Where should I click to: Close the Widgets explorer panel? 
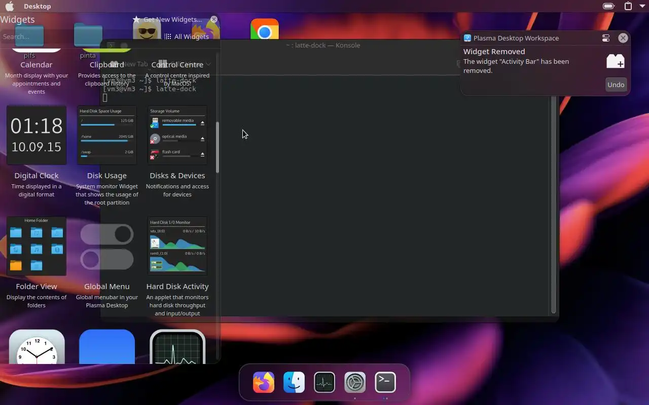(214, 19)
